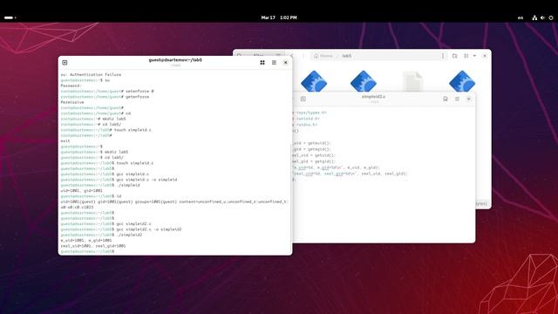558x314 pixels.
Task: Click the 'setenforce 0' command line
Action: click(106, 91)
